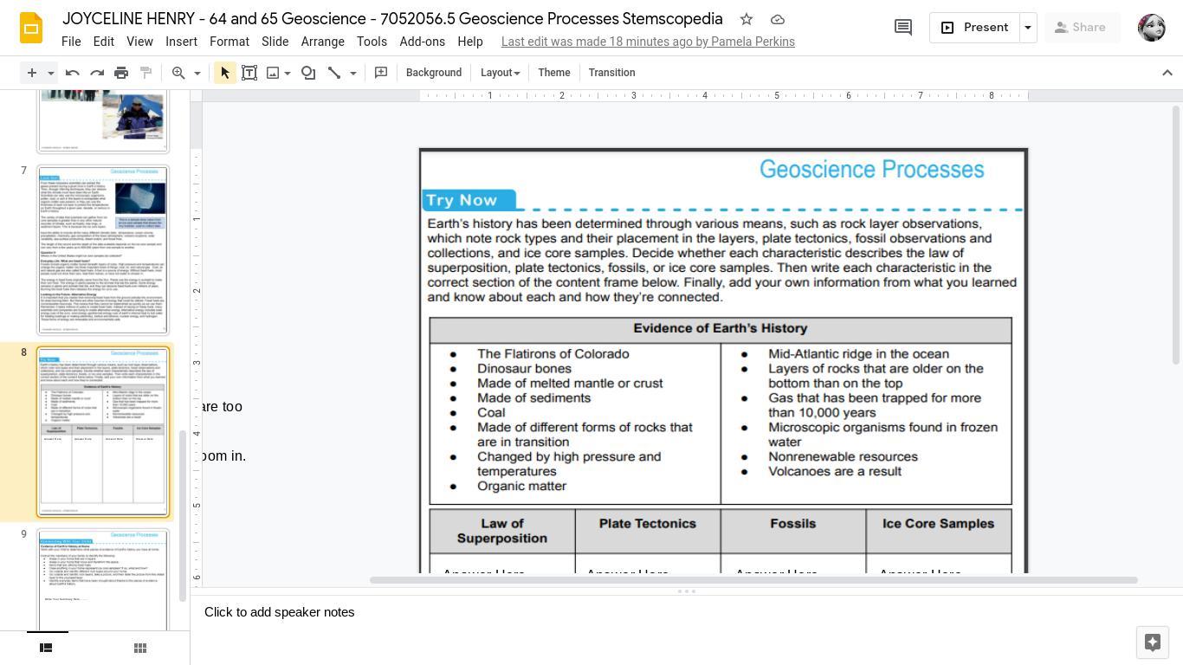Open the File menu
This screenshot has width=1183, height=665.
[x=71, y=42]
